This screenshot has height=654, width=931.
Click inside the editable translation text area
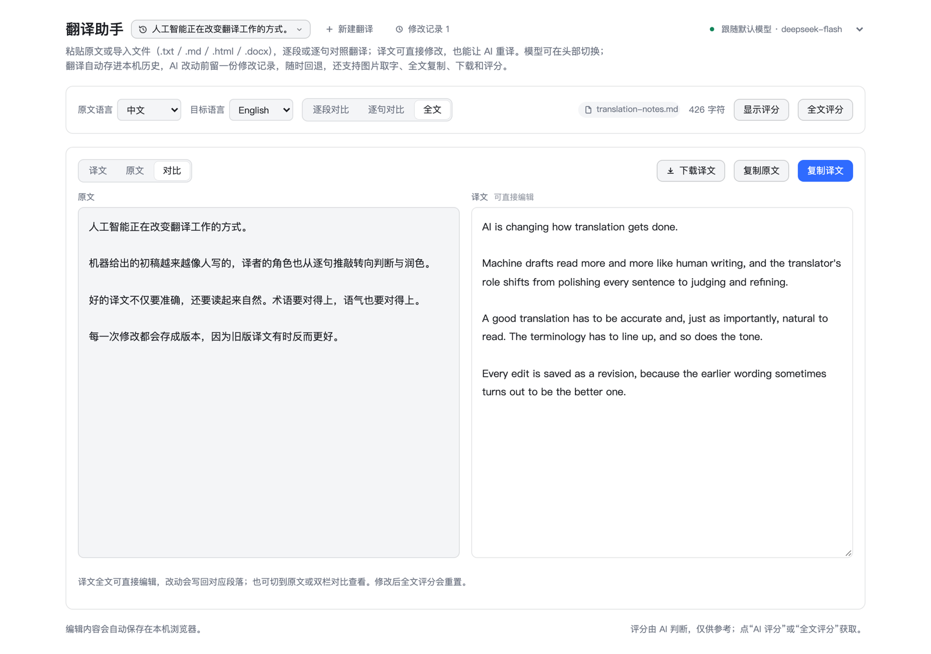(662, 383)
